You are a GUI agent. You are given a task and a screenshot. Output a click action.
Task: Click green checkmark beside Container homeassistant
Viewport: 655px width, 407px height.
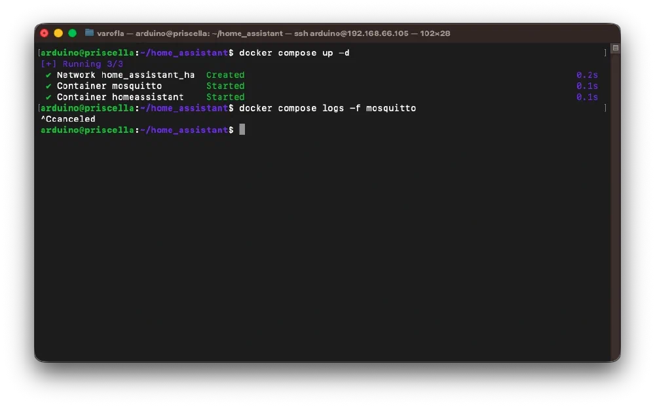[x=48, y=97]
